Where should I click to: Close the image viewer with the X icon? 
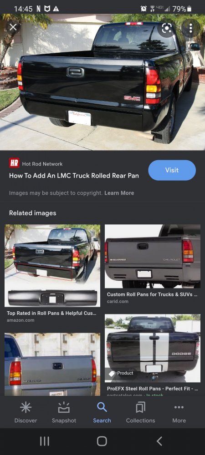pos(13,27)
